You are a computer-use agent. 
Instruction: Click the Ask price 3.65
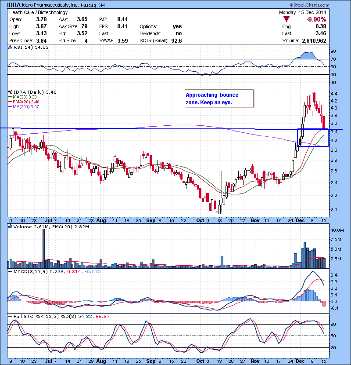pyautogui.click(x=82, y=19)
